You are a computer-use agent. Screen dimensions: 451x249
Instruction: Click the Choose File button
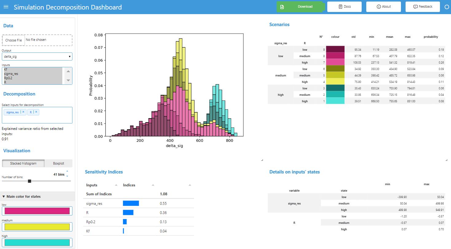[14, 40]
